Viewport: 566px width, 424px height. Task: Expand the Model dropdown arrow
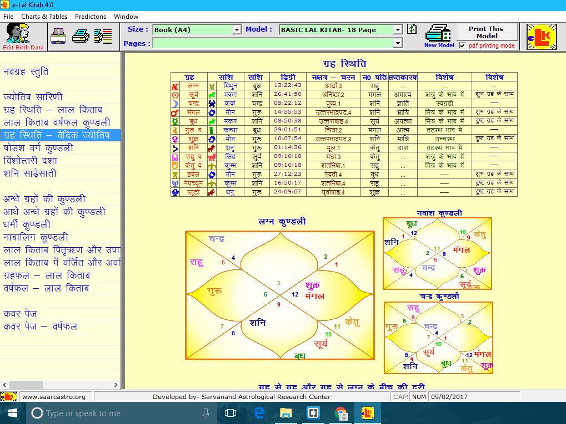pyautogui.click(x=398, y=30)
